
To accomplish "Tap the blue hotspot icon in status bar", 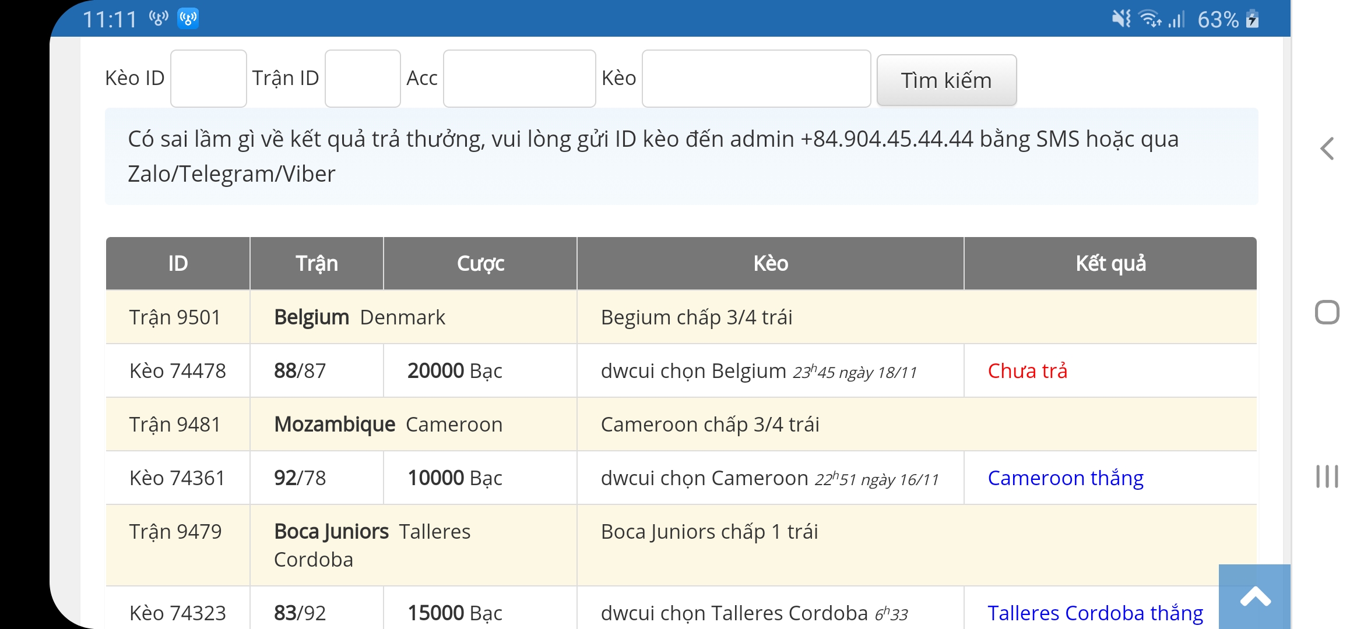I will (188, 19).
